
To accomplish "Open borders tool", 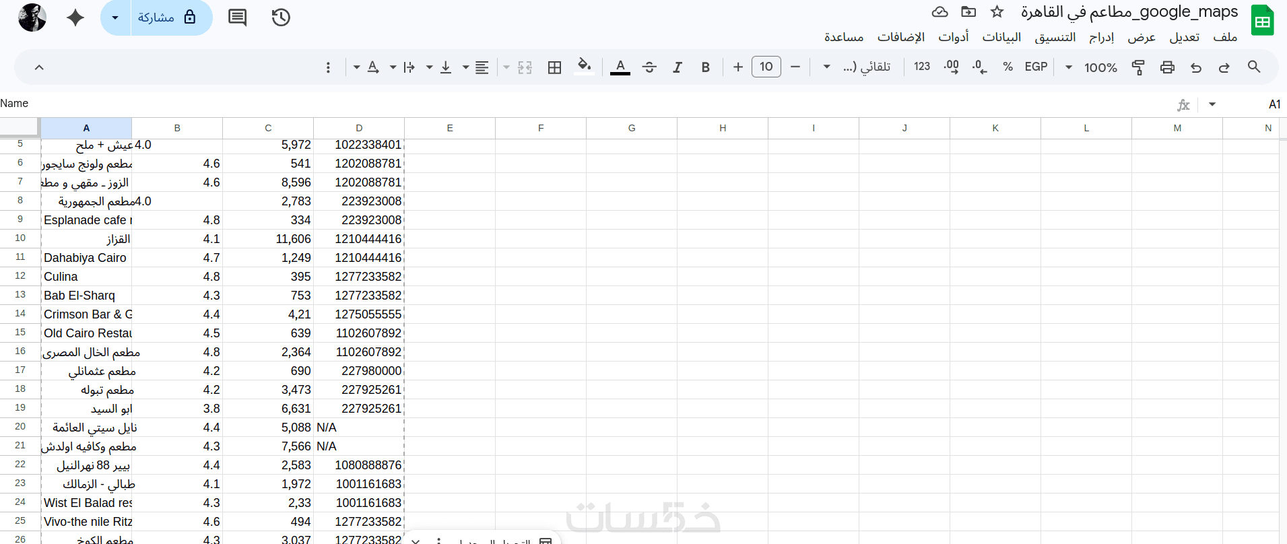I will (555, 67).
